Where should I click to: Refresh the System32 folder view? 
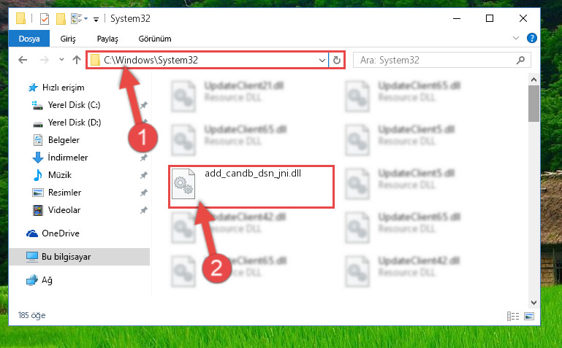[337, 60]
